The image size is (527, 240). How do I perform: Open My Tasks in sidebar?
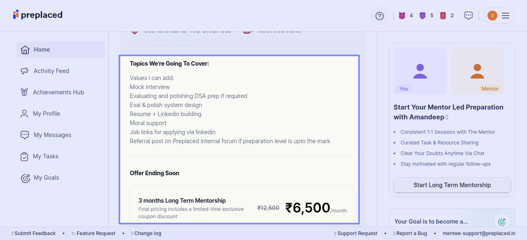(x=45, y=156)
